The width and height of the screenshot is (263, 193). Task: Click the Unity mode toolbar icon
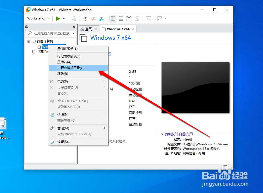point(137,19)
